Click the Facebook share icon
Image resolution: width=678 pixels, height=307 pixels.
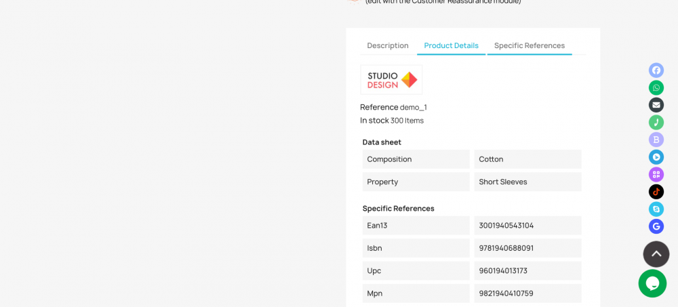pos(656,70)
